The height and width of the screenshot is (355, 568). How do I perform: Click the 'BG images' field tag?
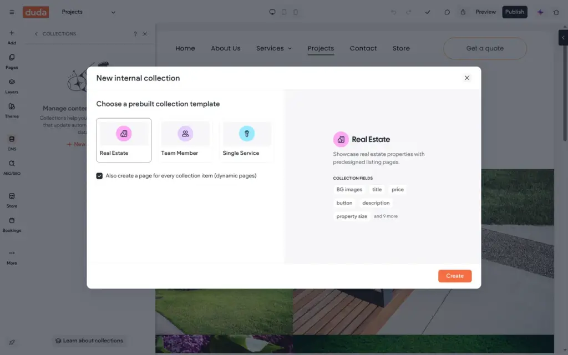pyautogui.click(x=349, y=190)
